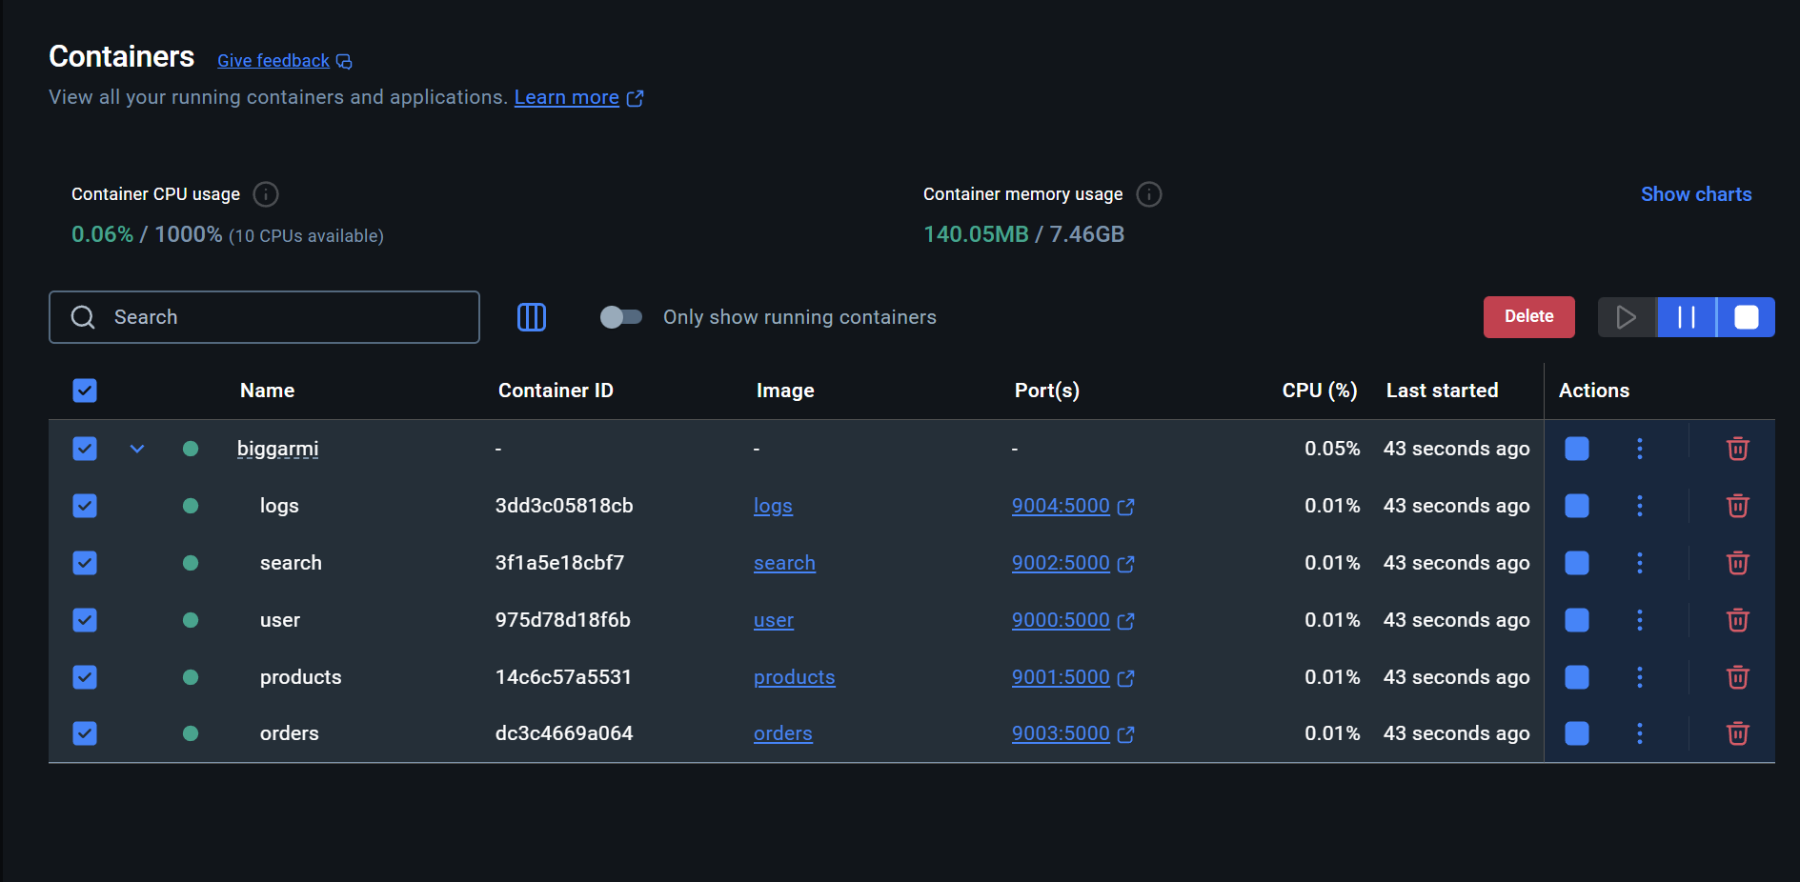Click the Start all containers play icon
Image resolution: width=1800 pixels, height=882 pixels.
click(x=1627, y=317)
